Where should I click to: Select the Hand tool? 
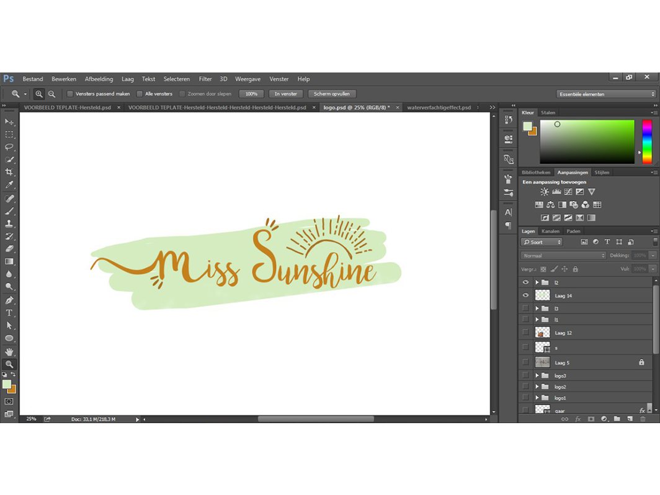(9, 352)
